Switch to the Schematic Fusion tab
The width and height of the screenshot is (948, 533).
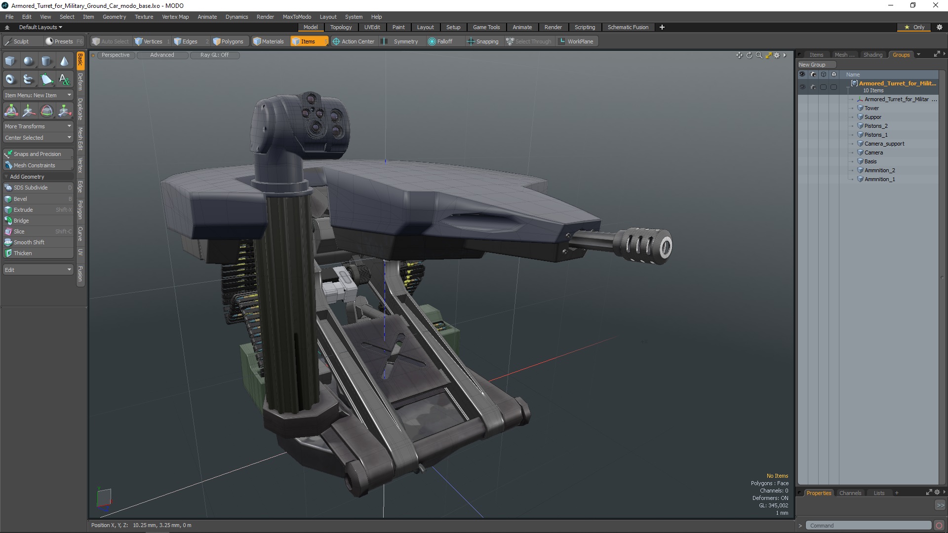[628, 27]
